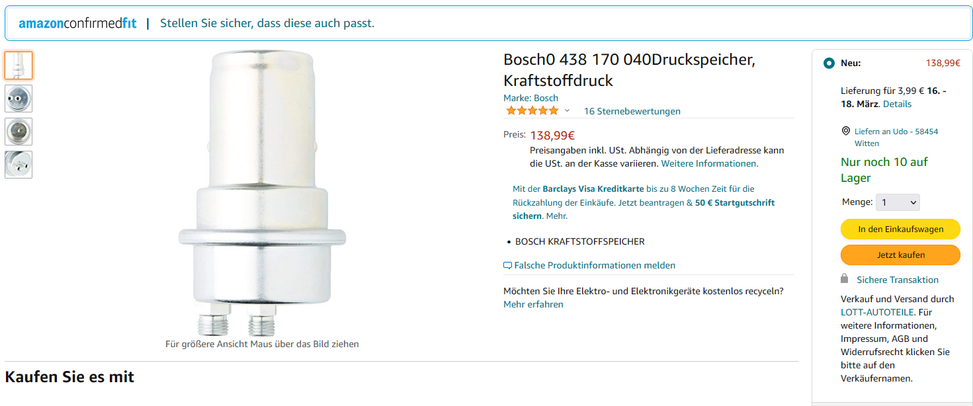Select the third product thumbnail
Viewport: 973px width, 406px height.
(x=19, y=131)
